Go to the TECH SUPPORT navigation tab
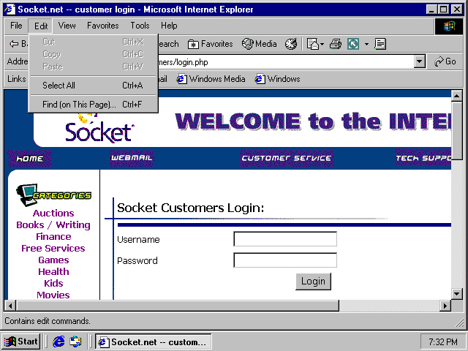The image size is (468, 351). (423, 158)
